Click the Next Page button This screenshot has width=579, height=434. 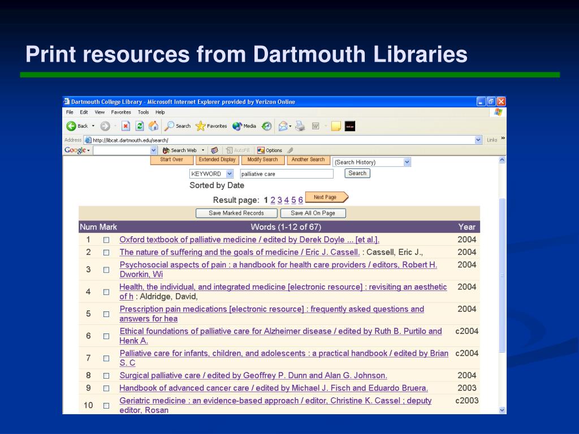click(326, 197)
